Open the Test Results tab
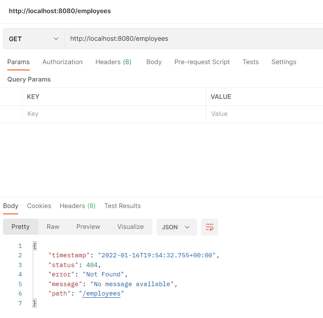This screenshot has height=318, width=323. tap(122, 206)
